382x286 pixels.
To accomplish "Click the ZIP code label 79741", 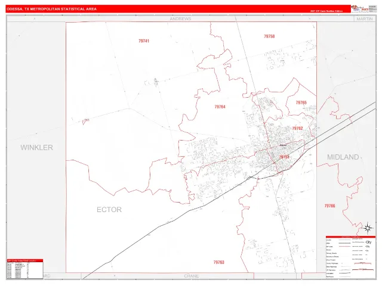I will 144,41.
